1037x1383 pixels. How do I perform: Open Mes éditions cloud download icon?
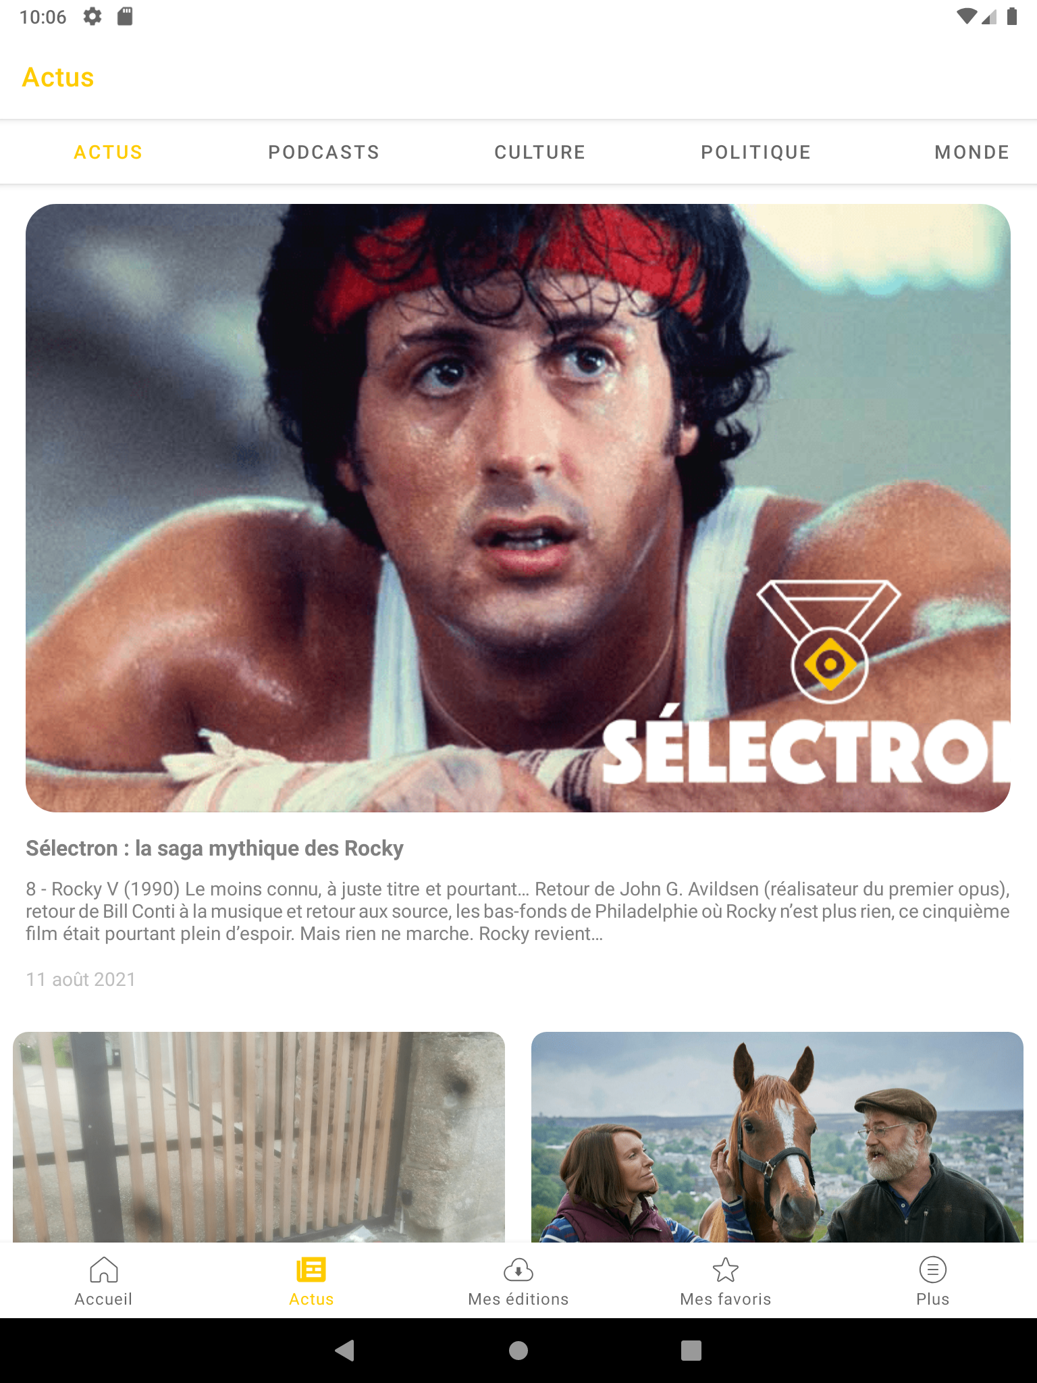[x=518, y=1270]
